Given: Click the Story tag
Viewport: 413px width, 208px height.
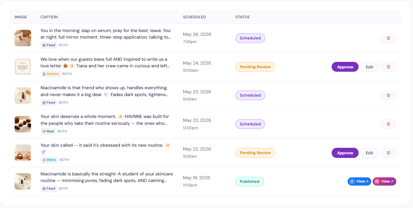Looking at the screenshot, I should pyautogui.click(x=49, y=160).
